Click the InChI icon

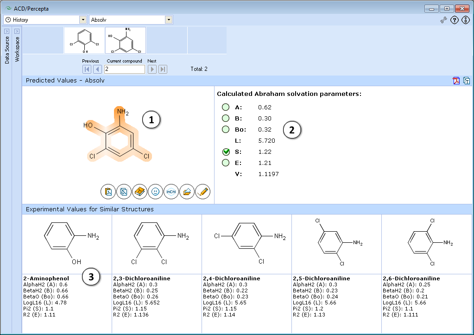click(171, 192)
